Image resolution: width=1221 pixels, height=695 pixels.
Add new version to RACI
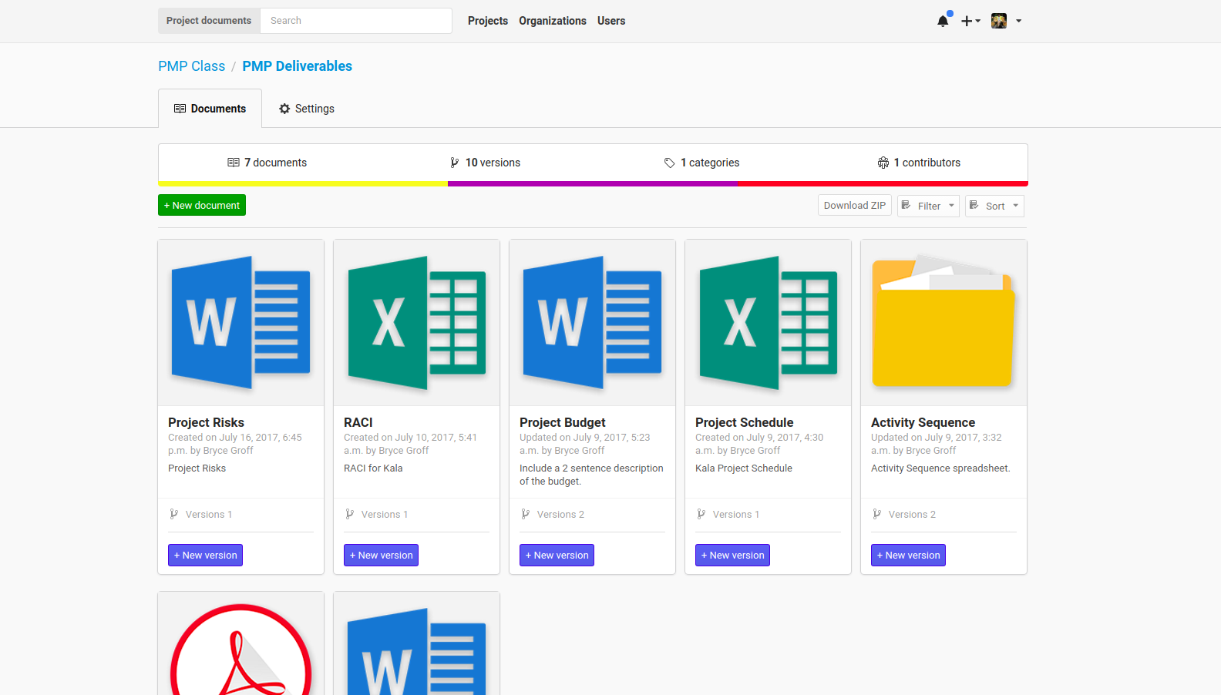point(381,556)
